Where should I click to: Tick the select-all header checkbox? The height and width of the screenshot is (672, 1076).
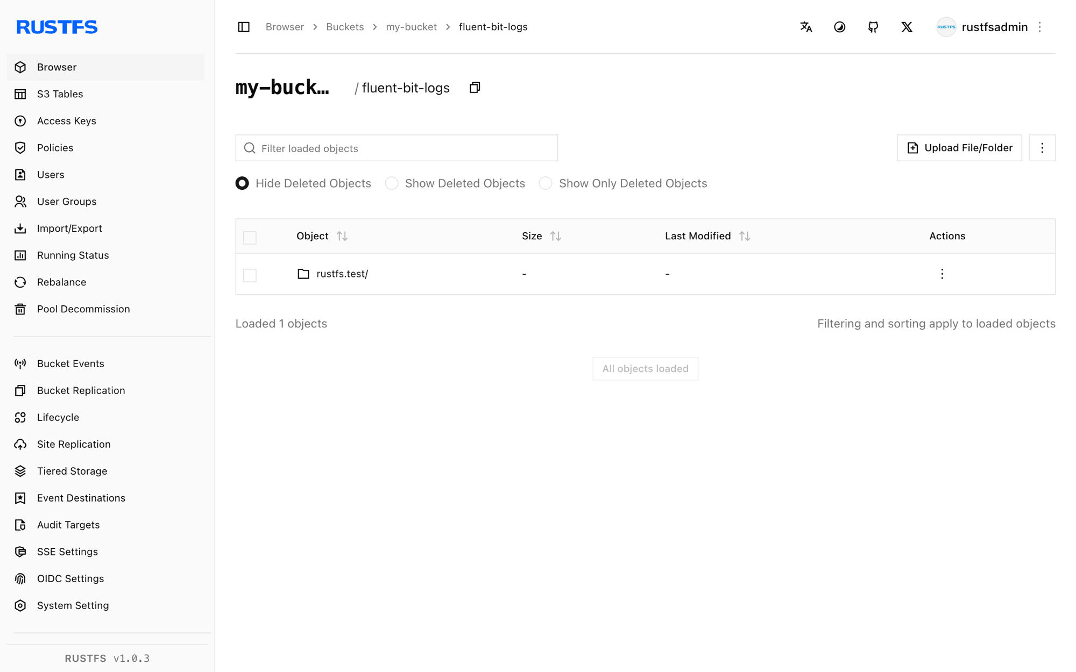click(250, 237)
